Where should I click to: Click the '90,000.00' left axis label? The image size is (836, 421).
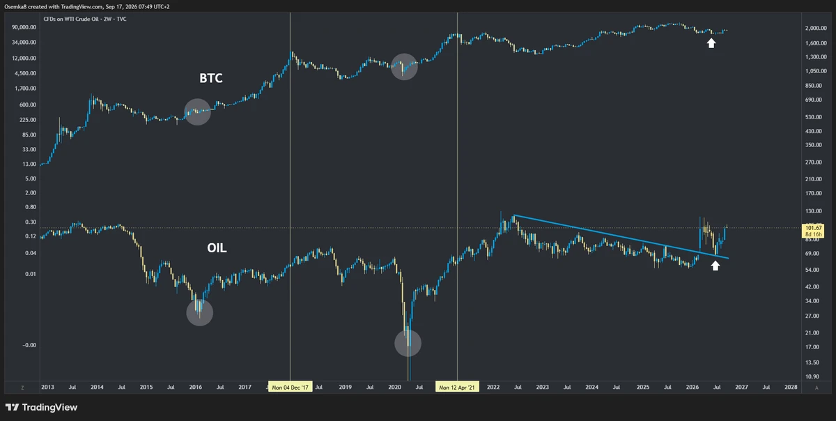24,28
